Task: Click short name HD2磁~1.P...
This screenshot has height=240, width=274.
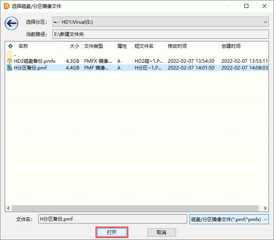Action: pyautogui.click(x=149, y=61)
